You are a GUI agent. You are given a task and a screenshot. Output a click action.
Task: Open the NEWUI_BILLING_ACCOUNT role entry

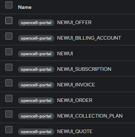click(89, 38)
